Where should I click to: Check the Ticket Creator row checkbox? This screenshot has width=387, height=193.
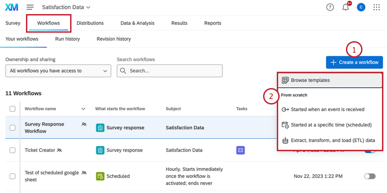point(13,150)
